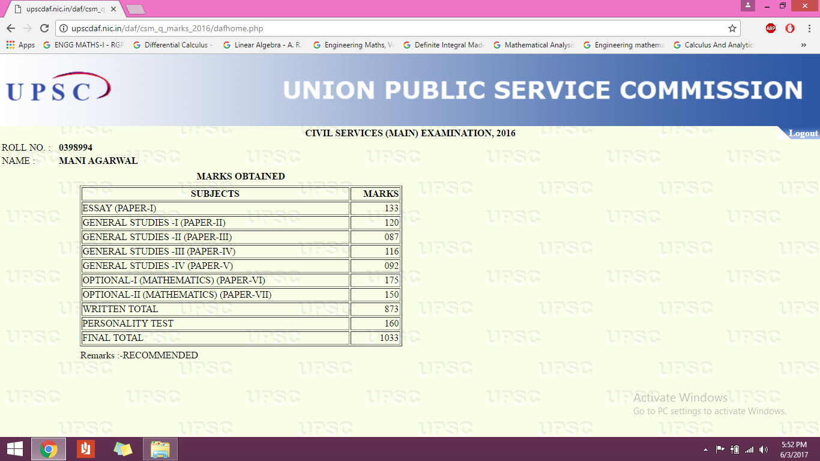Image resolution: width=820 pixels, height=461 pixels.
Task: Switch to Chrome in the taskbar
Action: tap(49, 449)
